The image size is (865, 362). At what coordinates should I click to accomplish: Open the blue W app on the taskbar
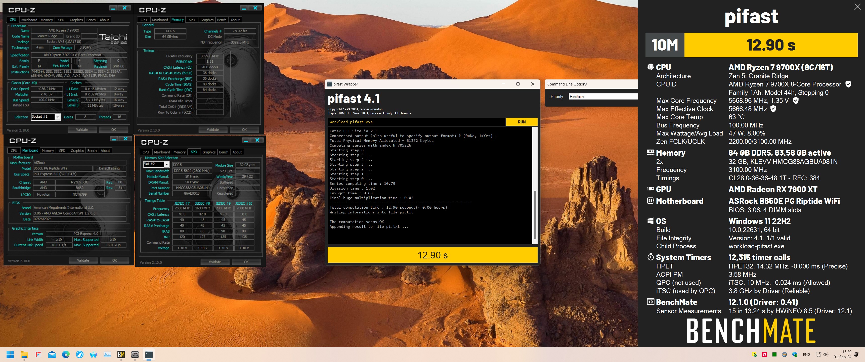point(93,355)
